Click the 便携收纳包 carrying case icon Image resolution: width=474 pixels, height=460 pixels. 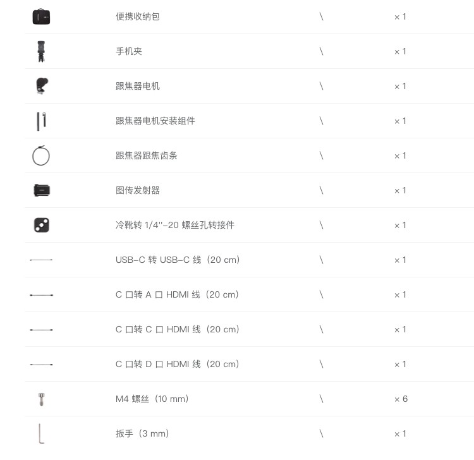coord(41,16)
